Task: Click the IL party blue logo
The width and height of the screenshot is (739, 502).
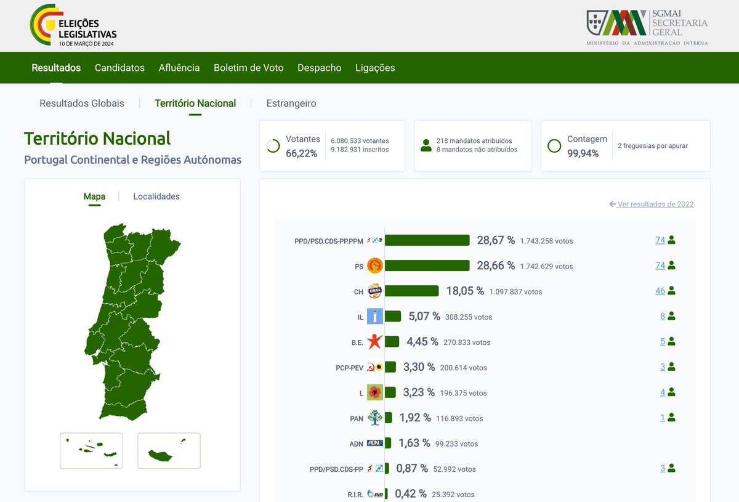Action: coord(375,317)
